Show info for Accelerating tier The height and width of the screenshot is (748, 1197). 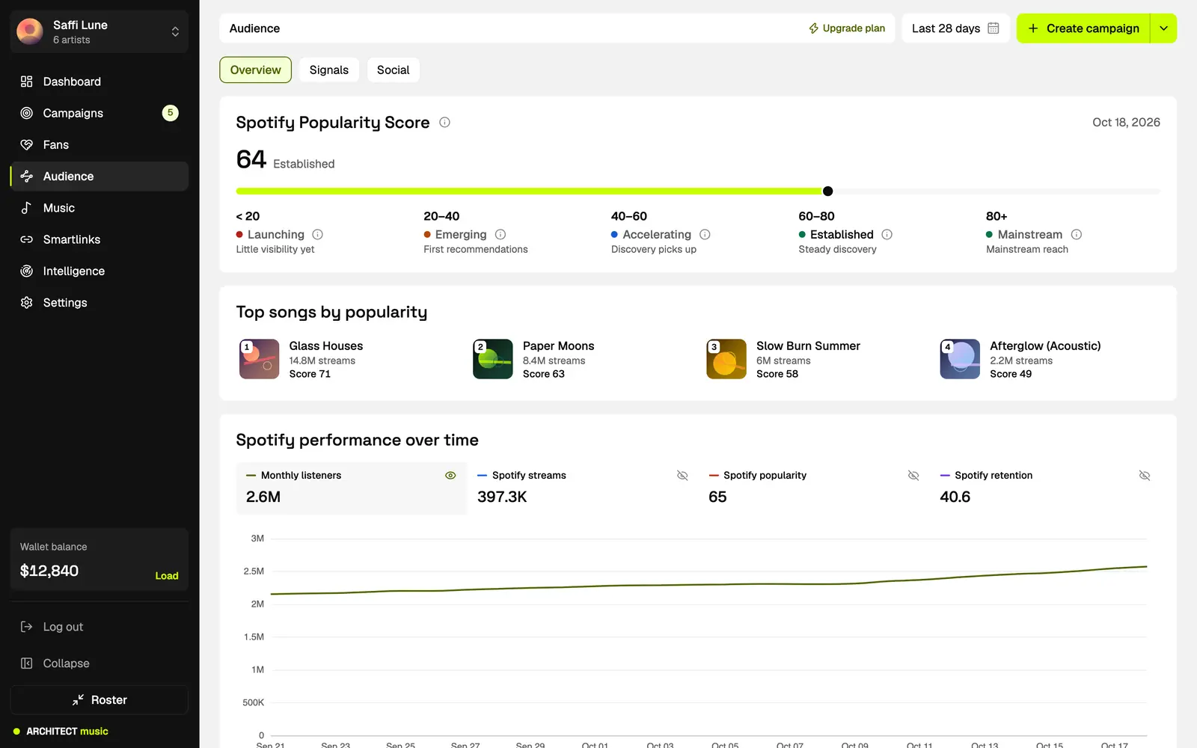[x=705, y=234]
